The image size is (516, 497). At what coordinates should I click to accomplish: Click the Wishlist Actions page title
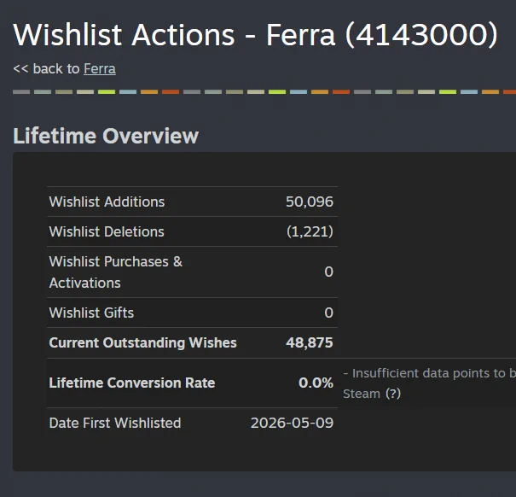point(255,35)
